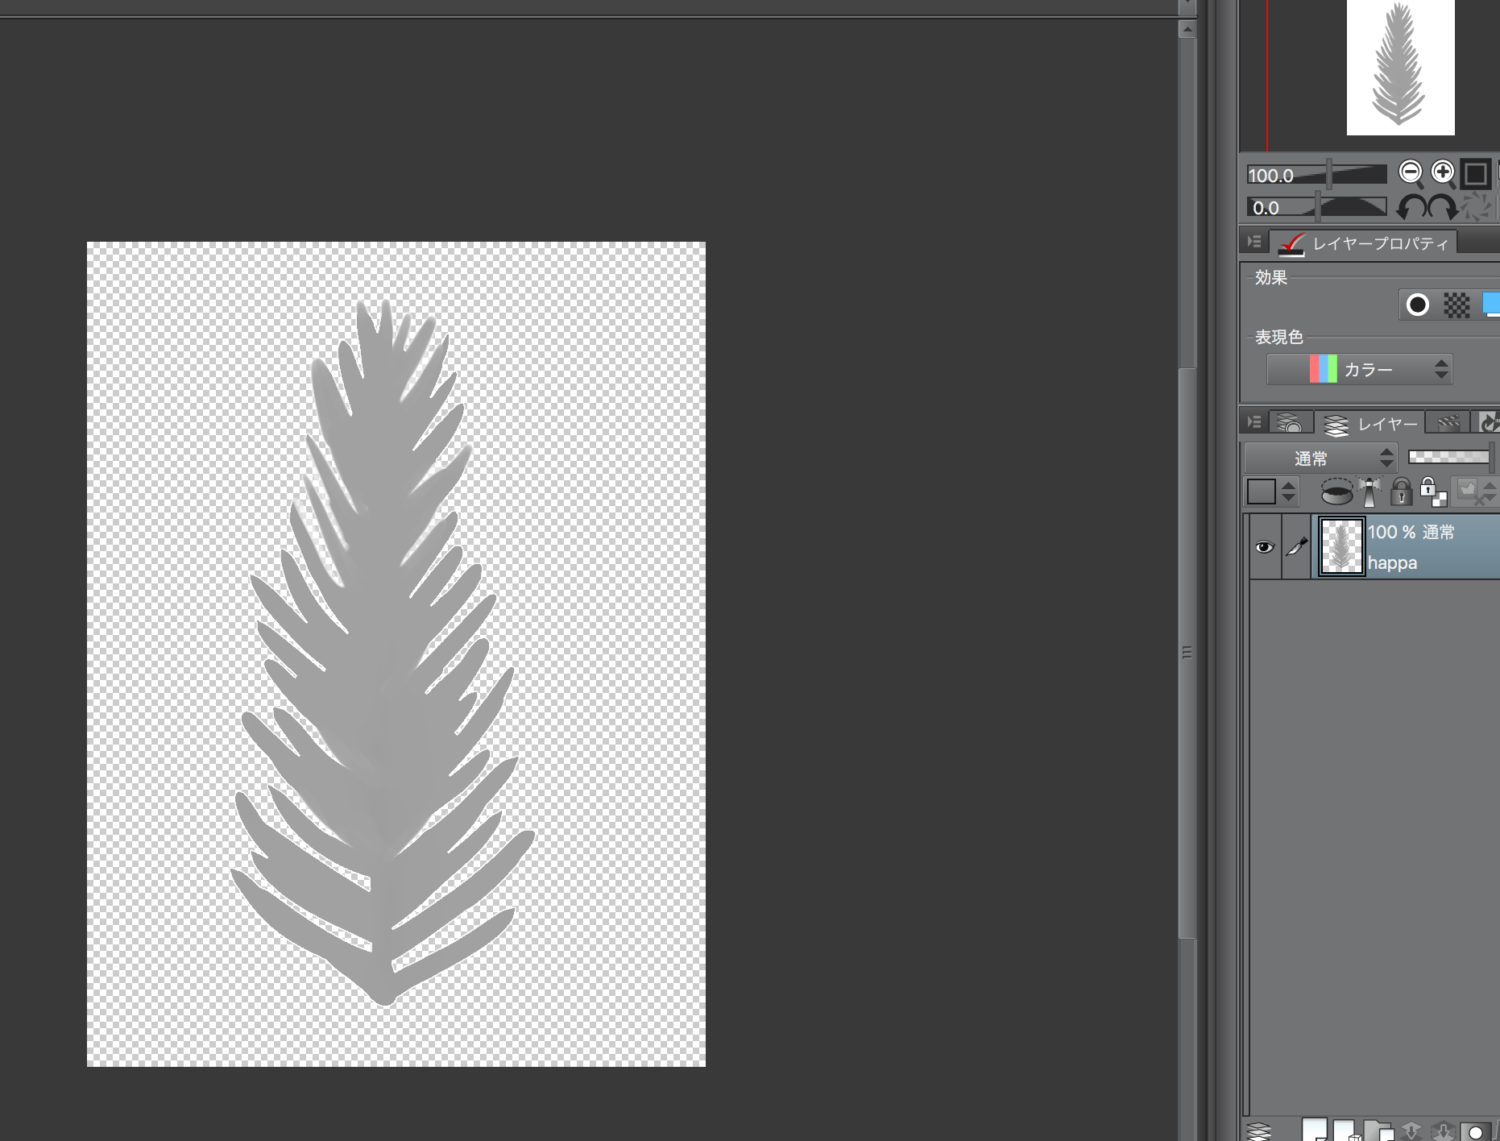1500x1141 pixels.
Task: Click the fit-to-screen square icon
Action: click(1476, 174)
